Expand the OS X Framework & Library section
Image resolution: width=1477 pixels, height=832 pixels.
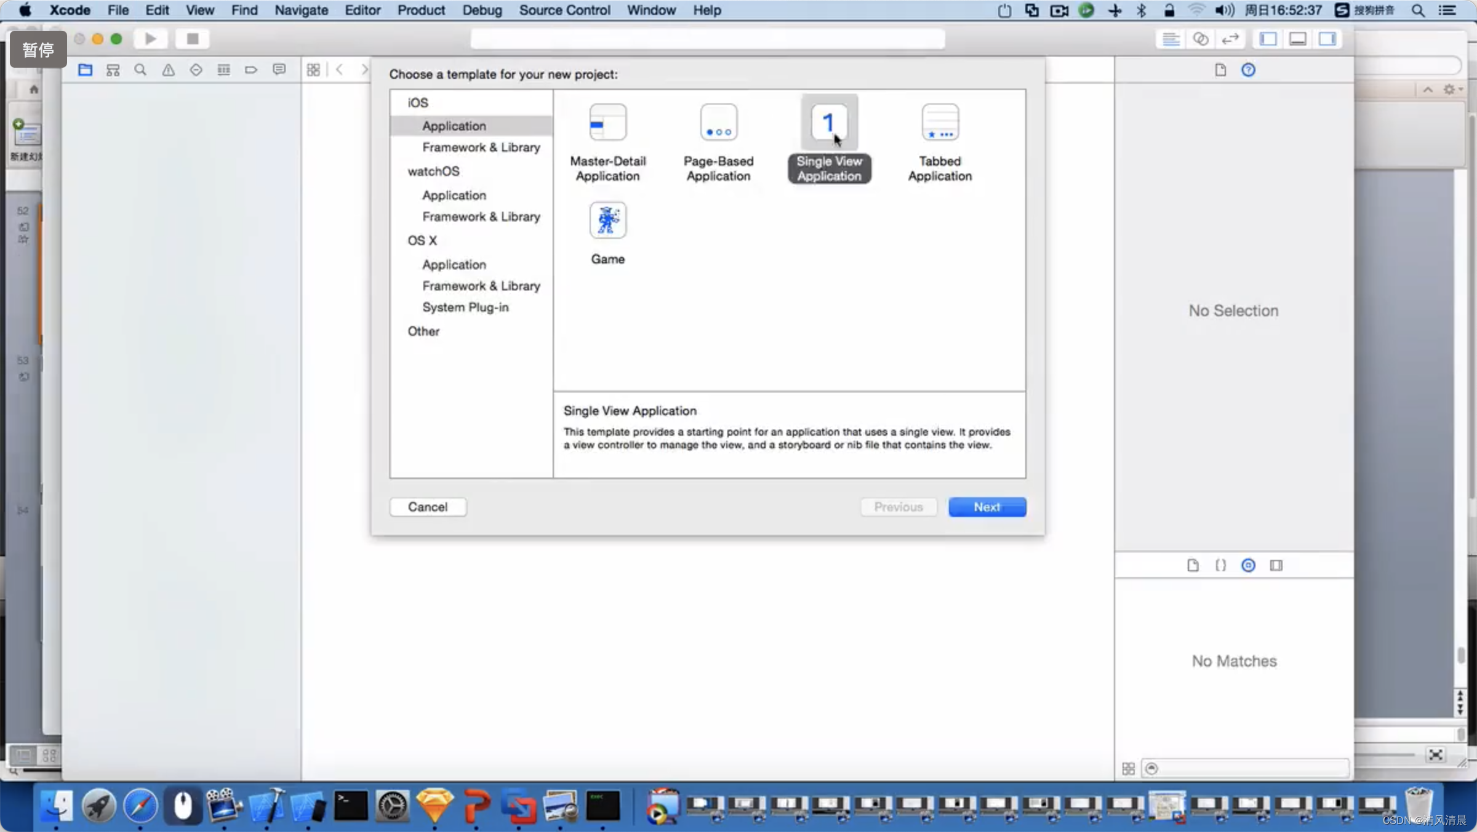480,285
